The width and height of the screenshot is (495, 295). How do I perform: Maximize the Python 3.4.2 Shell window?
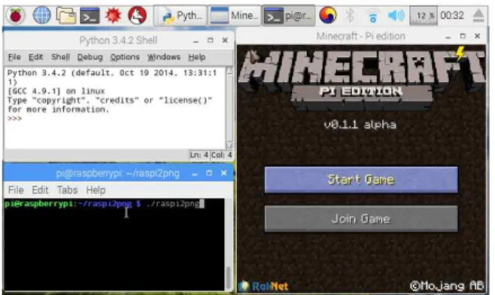pyautogui.click(x=210, y=41)
